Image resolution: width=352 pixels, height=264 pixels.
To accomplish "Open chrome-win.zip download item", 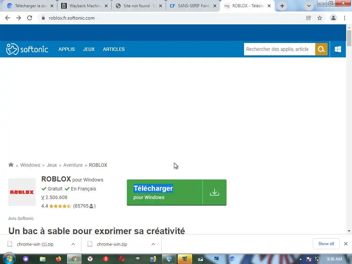I will (x=112, y=244).
